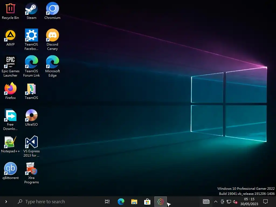
Task: Select the VS Express 2013 shortcut
Action: [31, 146]
